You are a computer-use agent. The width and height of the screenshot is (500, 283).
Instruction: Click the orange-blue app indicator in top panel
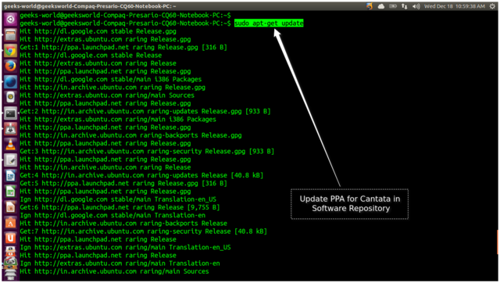coord(370,6)
